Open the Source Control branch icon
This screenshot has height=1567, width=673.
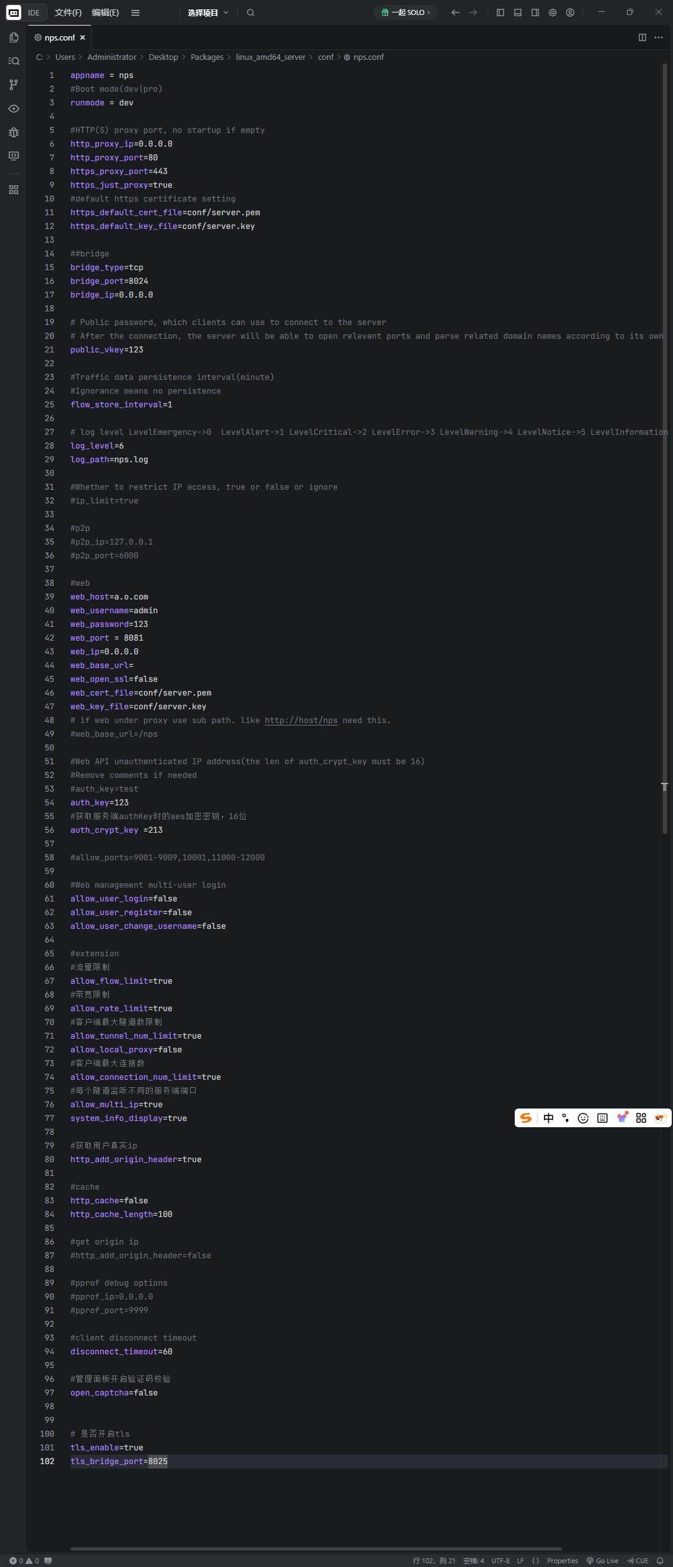(14, 85)
